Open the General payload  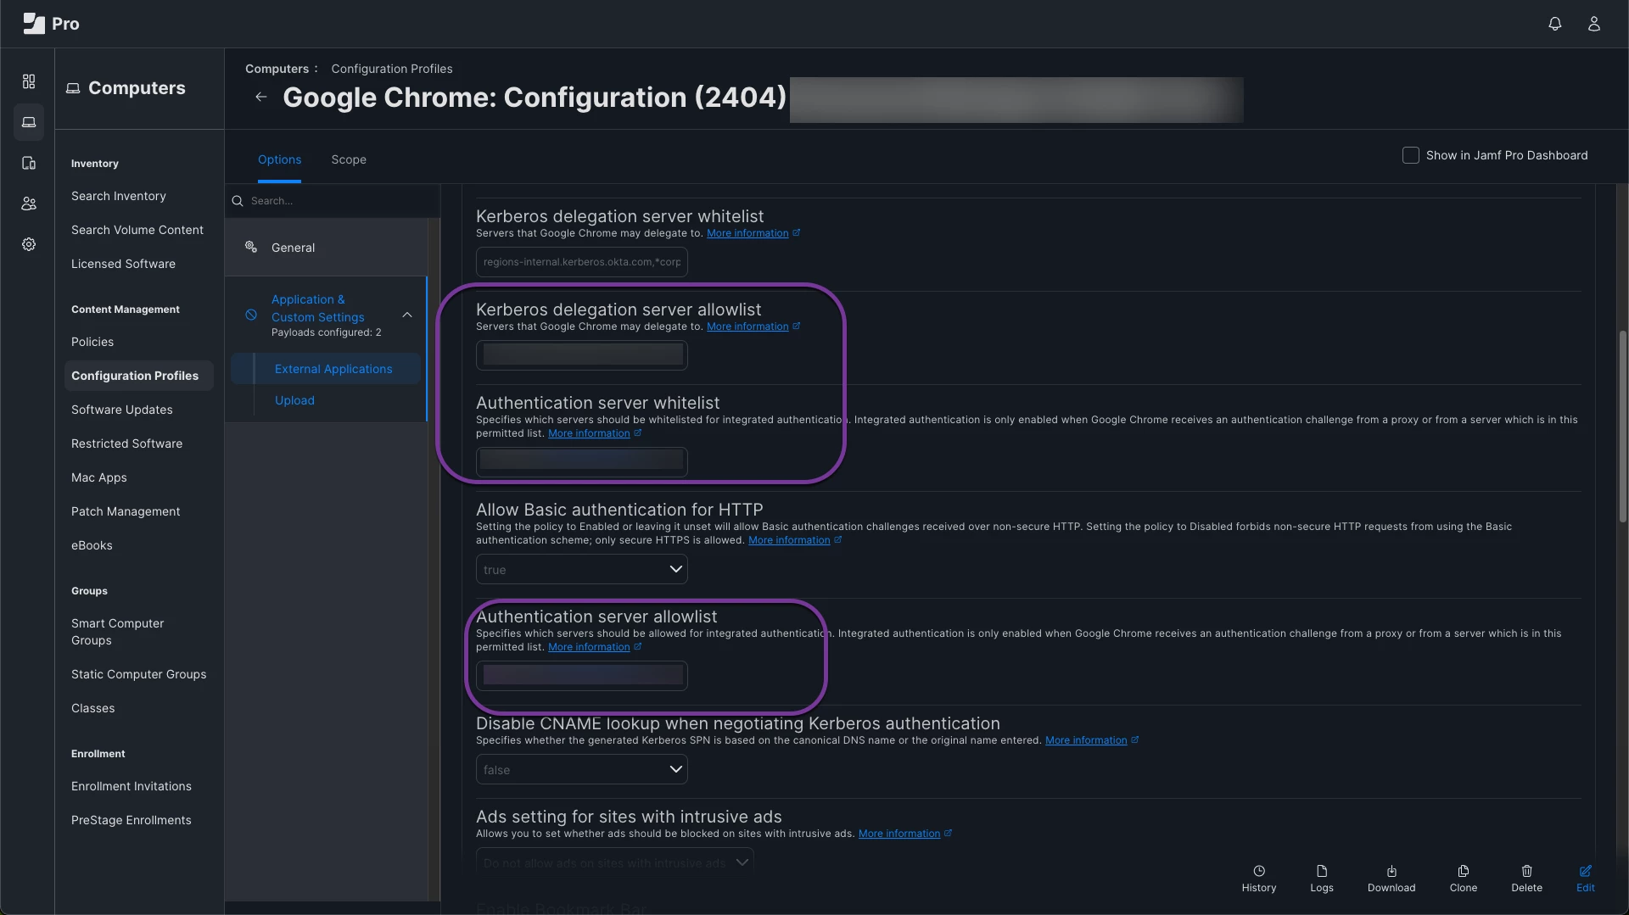point(327,248)
